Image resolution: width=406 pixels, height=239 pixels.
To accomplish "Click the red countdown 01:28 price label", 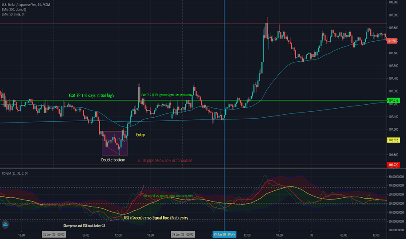I will (x=392, y=41).
